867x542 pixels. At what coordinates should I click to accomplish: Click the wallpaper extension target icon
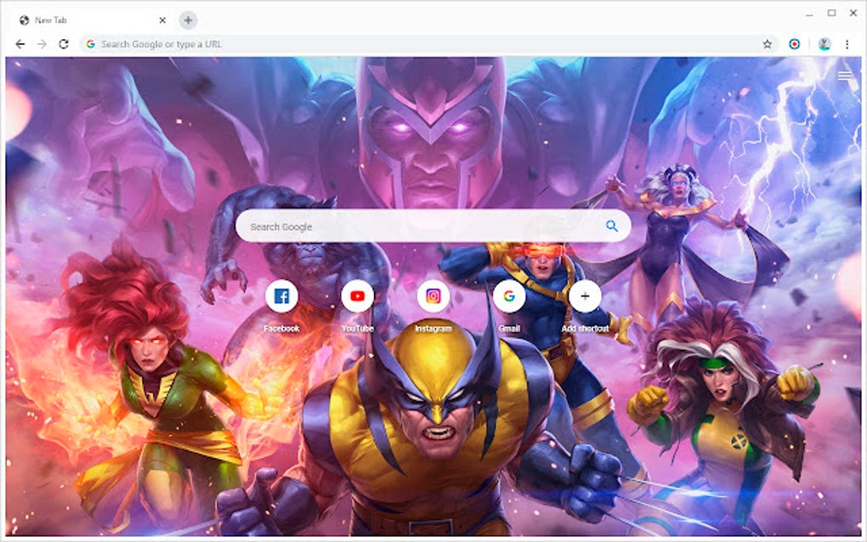795,43
